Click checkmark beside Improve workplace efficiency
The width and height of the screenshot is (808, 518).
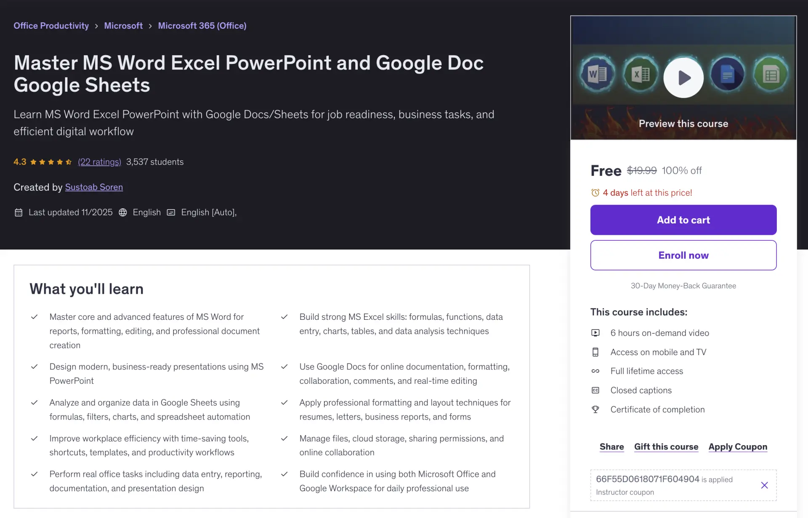[x=35, y=438]
